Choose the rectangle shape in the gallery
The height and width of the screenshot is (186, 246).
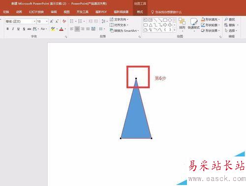(x=165, y=20)
